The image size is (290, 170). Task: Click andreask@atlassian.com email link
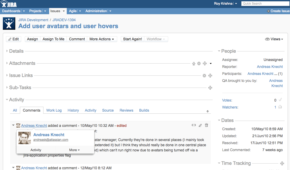pyautogui.click(x=51, y=140)
